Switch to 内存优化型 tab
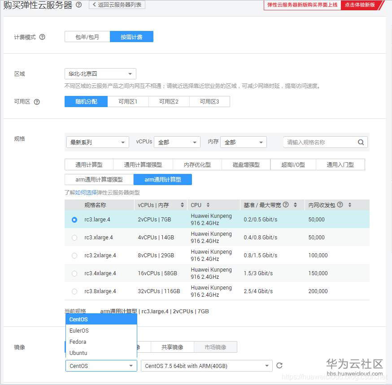The image size is (392, 385). 197,164
